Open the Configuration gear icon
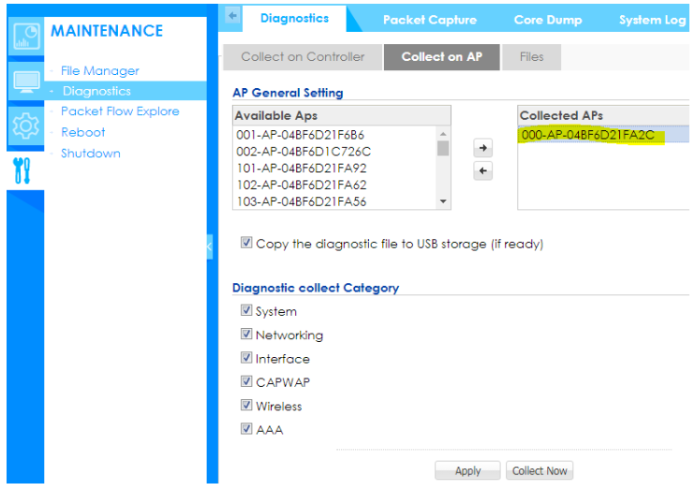Screen dimensions: 695x491 (x=25, y=125)
